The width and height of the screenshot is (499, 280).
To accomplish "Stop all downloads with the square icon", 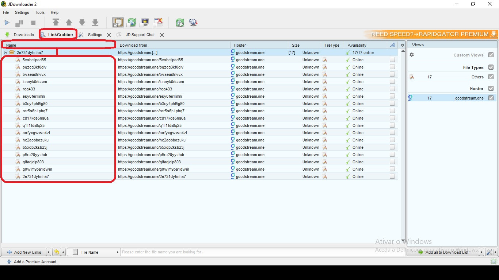I will (x=33, y=23).
